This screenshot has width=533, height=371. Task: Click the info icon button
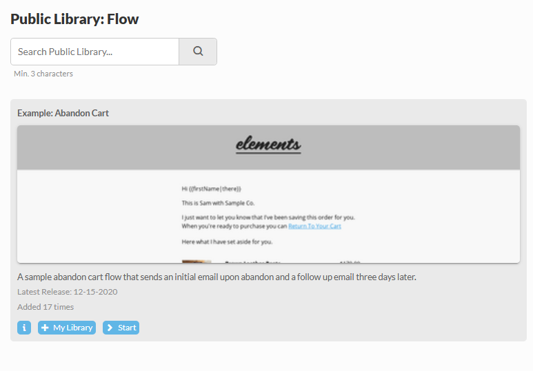pos(24,328)
